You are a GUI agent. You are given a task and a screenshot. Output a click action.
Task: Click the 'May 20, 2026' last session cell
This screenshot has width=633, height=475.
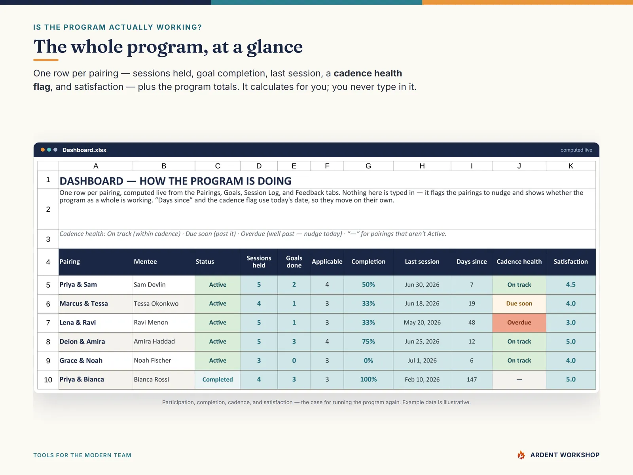[422, 323]
